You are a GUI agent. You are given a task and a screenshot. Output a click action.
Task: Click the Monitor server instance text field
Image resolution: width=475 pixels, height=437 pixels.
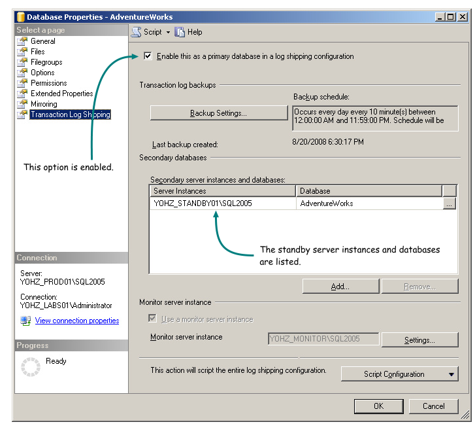click(x=323, y=339)
